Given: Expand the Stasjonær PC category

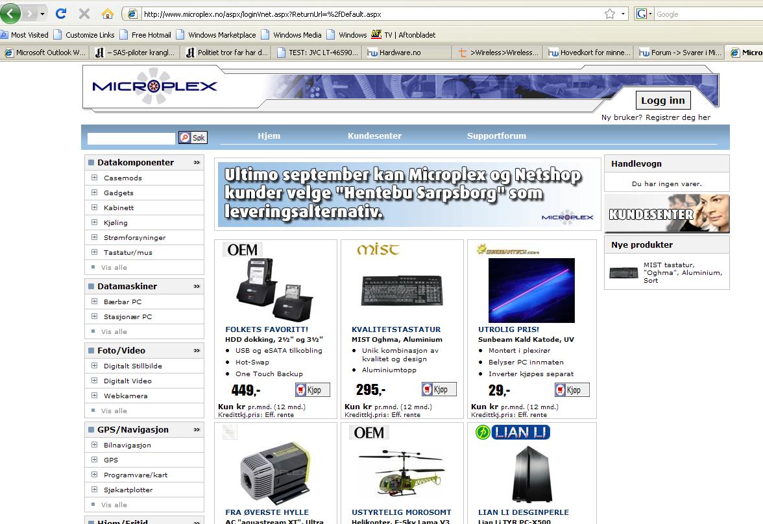Looking at the screenshot, I should click(x=95, y=316).
